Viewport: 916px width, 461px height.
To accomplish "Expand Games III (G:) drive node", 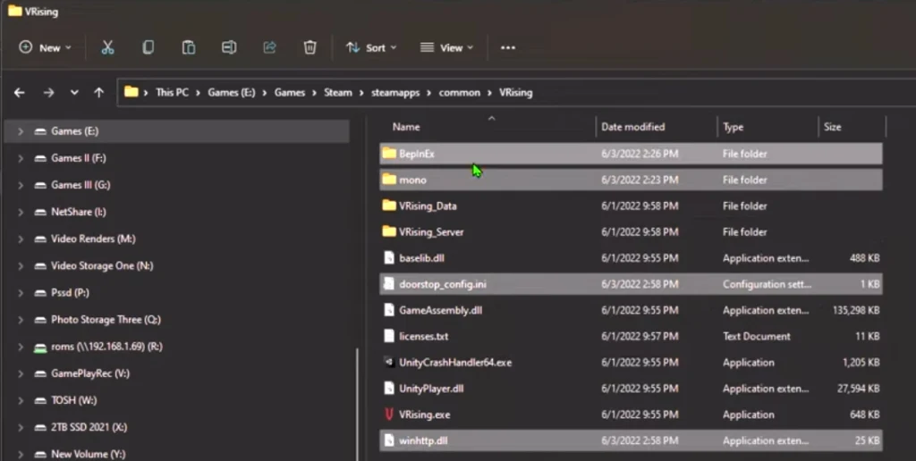I will (x=21, y=185).
